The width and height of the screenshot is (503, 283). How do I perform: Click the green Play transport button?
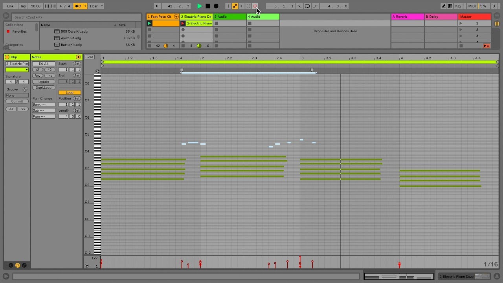point(200,6)
